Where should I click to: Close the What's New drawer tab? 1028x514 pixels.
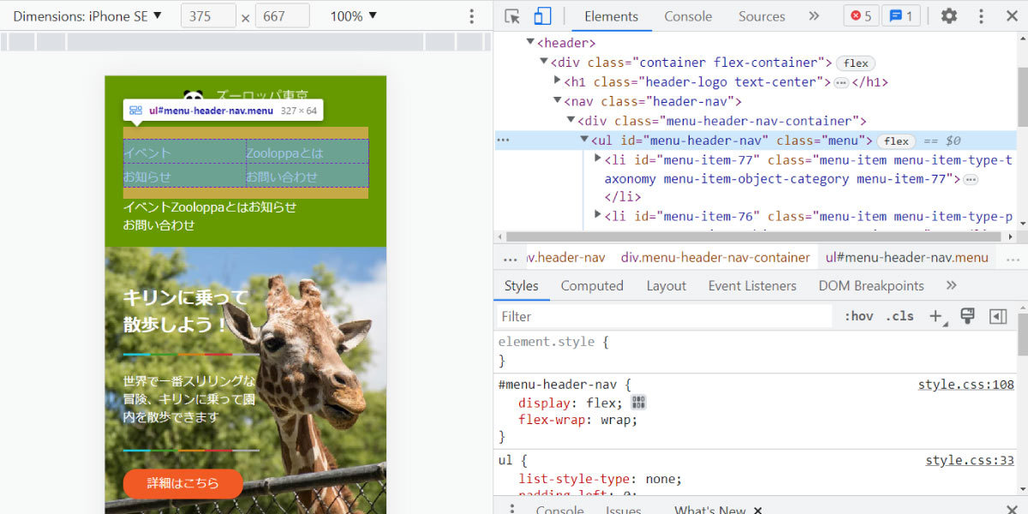(x=757, y=511)
